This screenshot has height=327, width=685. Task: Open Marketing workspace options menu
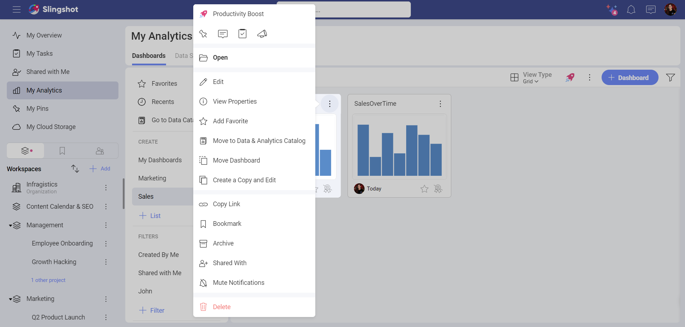[x=106, y=299]
